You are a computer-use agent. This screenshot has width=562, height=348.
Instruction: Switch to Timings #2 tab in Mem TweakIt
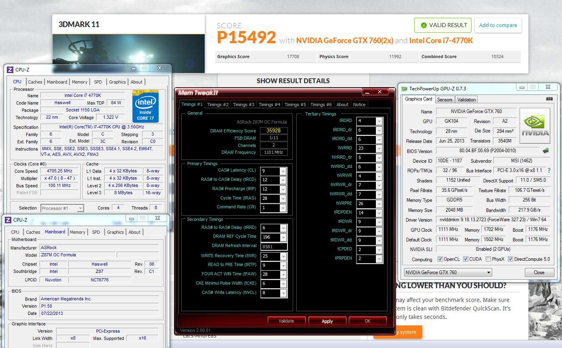point(218,105)
